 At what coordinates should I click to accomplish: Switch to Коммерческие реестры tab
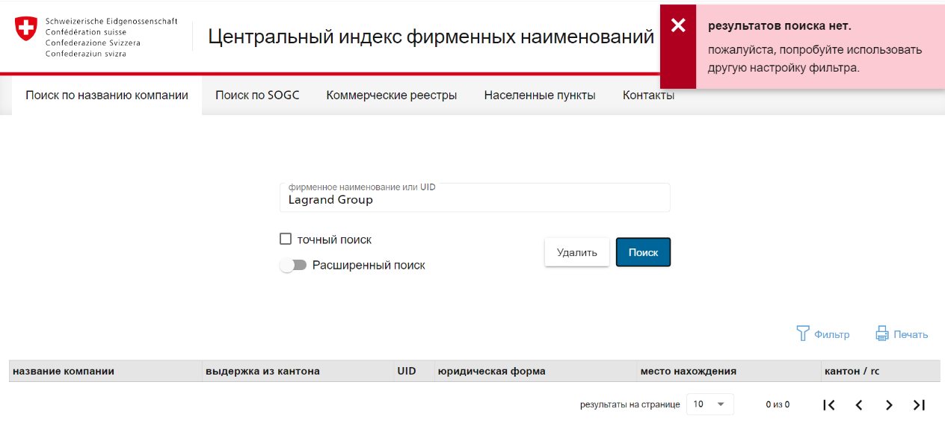click(392, 96)
